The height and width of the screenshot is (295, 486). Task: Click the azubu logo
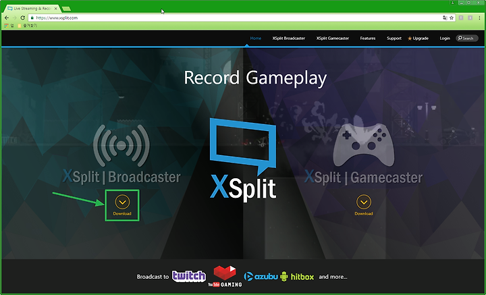(261, 276)
